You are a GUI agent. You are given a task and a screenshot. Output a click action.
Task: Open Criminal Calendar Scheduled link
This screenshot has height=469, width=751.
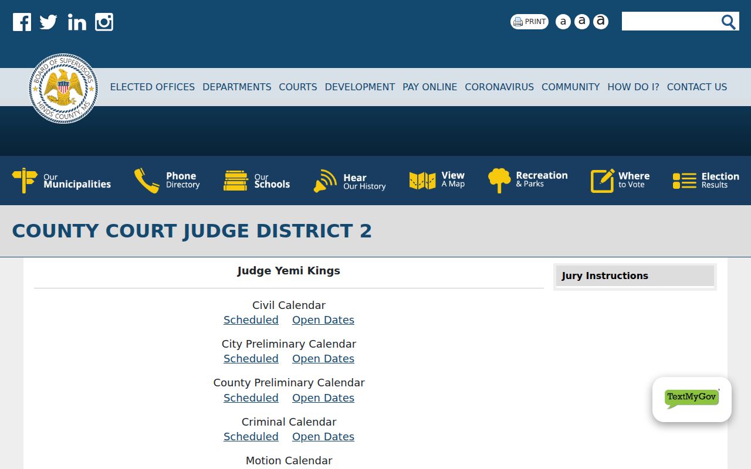click(x=251, y=437)
